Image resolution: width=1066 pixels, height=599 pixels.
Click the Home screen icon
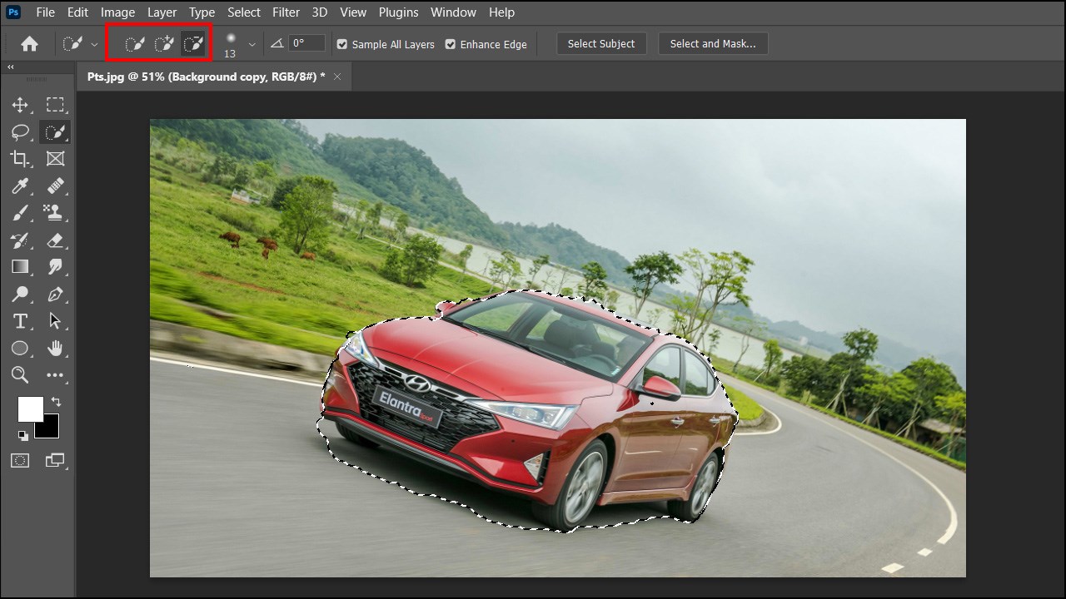tap(29, 43)
